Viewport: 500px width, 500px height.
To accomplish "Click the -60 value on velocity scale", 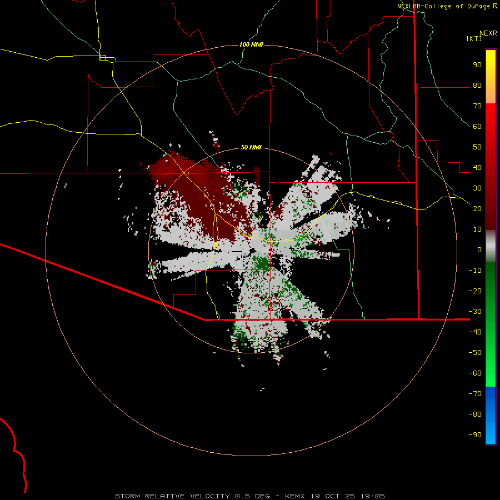I will click(475, 373).
